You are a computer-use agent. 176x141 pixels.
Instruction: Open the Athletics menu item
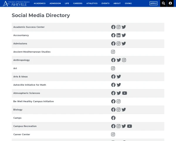click(92, 4)
